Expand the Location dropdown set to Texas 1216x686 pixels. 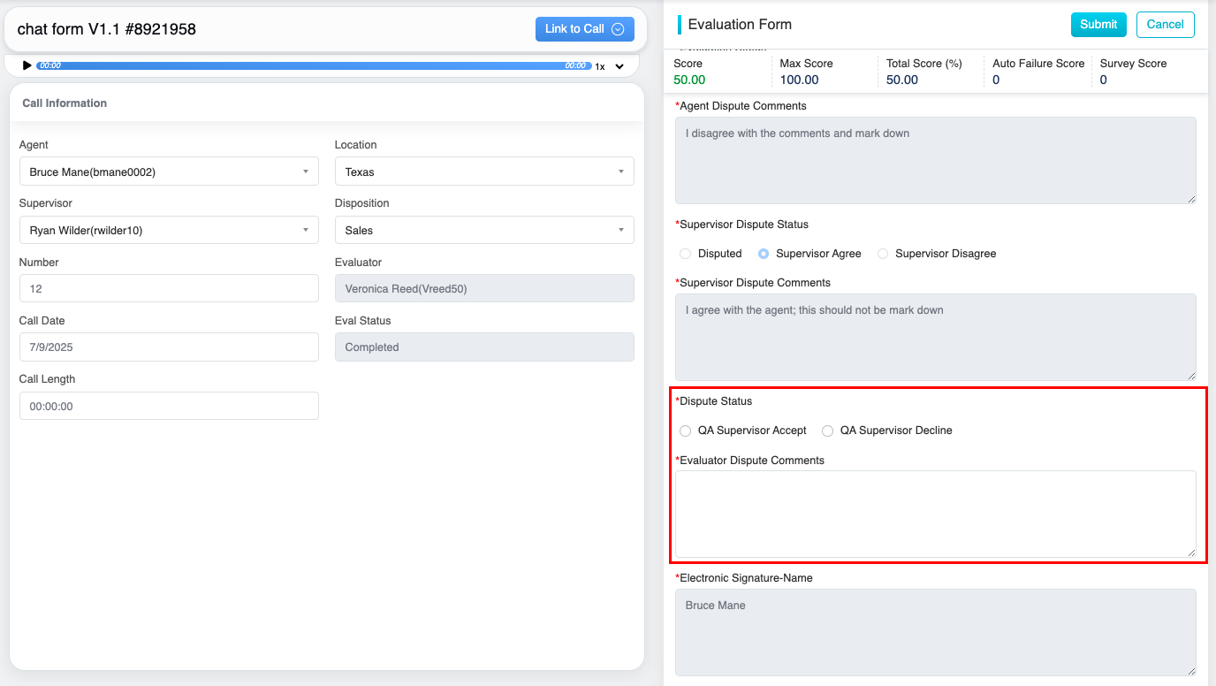pos(483,171)
